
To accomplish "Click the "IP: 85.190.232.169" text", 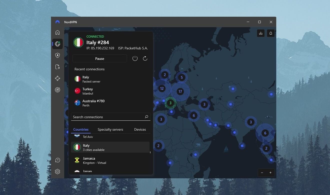I will pos(100,48).
